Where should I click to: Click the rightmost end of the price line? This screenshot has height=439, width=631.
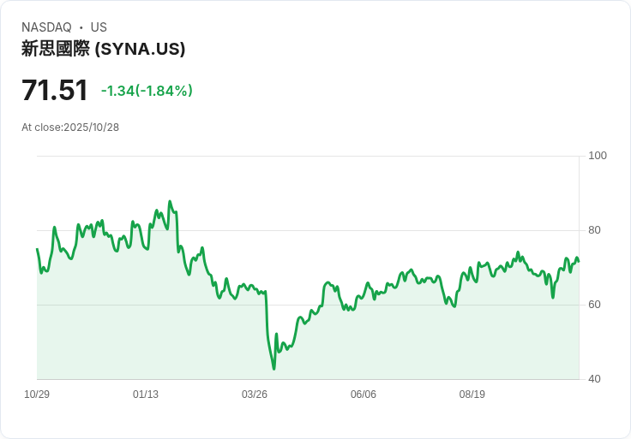pyautogui.click(x=579, y=261)
